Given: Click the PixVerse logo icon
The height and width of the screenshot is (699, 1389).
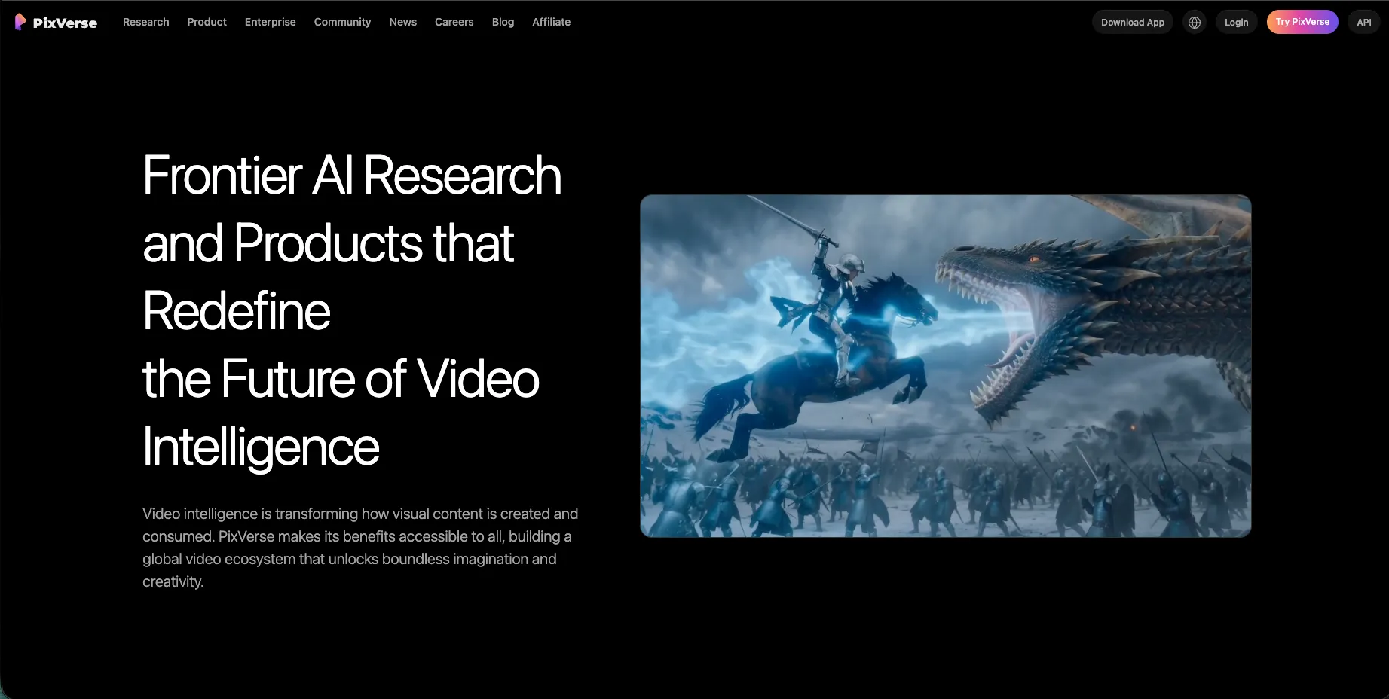Looking at the screenshot, I should (20, 22).
